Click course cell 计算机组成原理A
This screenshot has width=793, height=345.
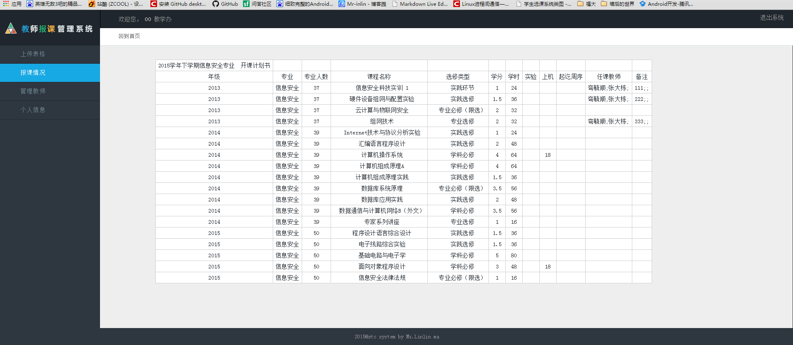click(x=379, y=166)
